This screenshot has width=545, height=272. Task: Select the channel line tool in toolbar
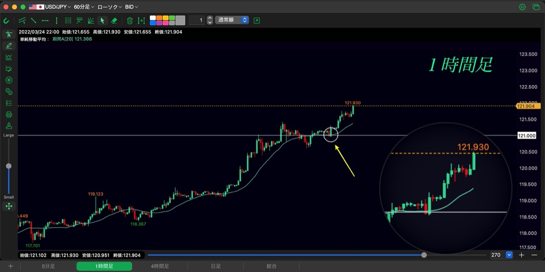coord(22,20)
